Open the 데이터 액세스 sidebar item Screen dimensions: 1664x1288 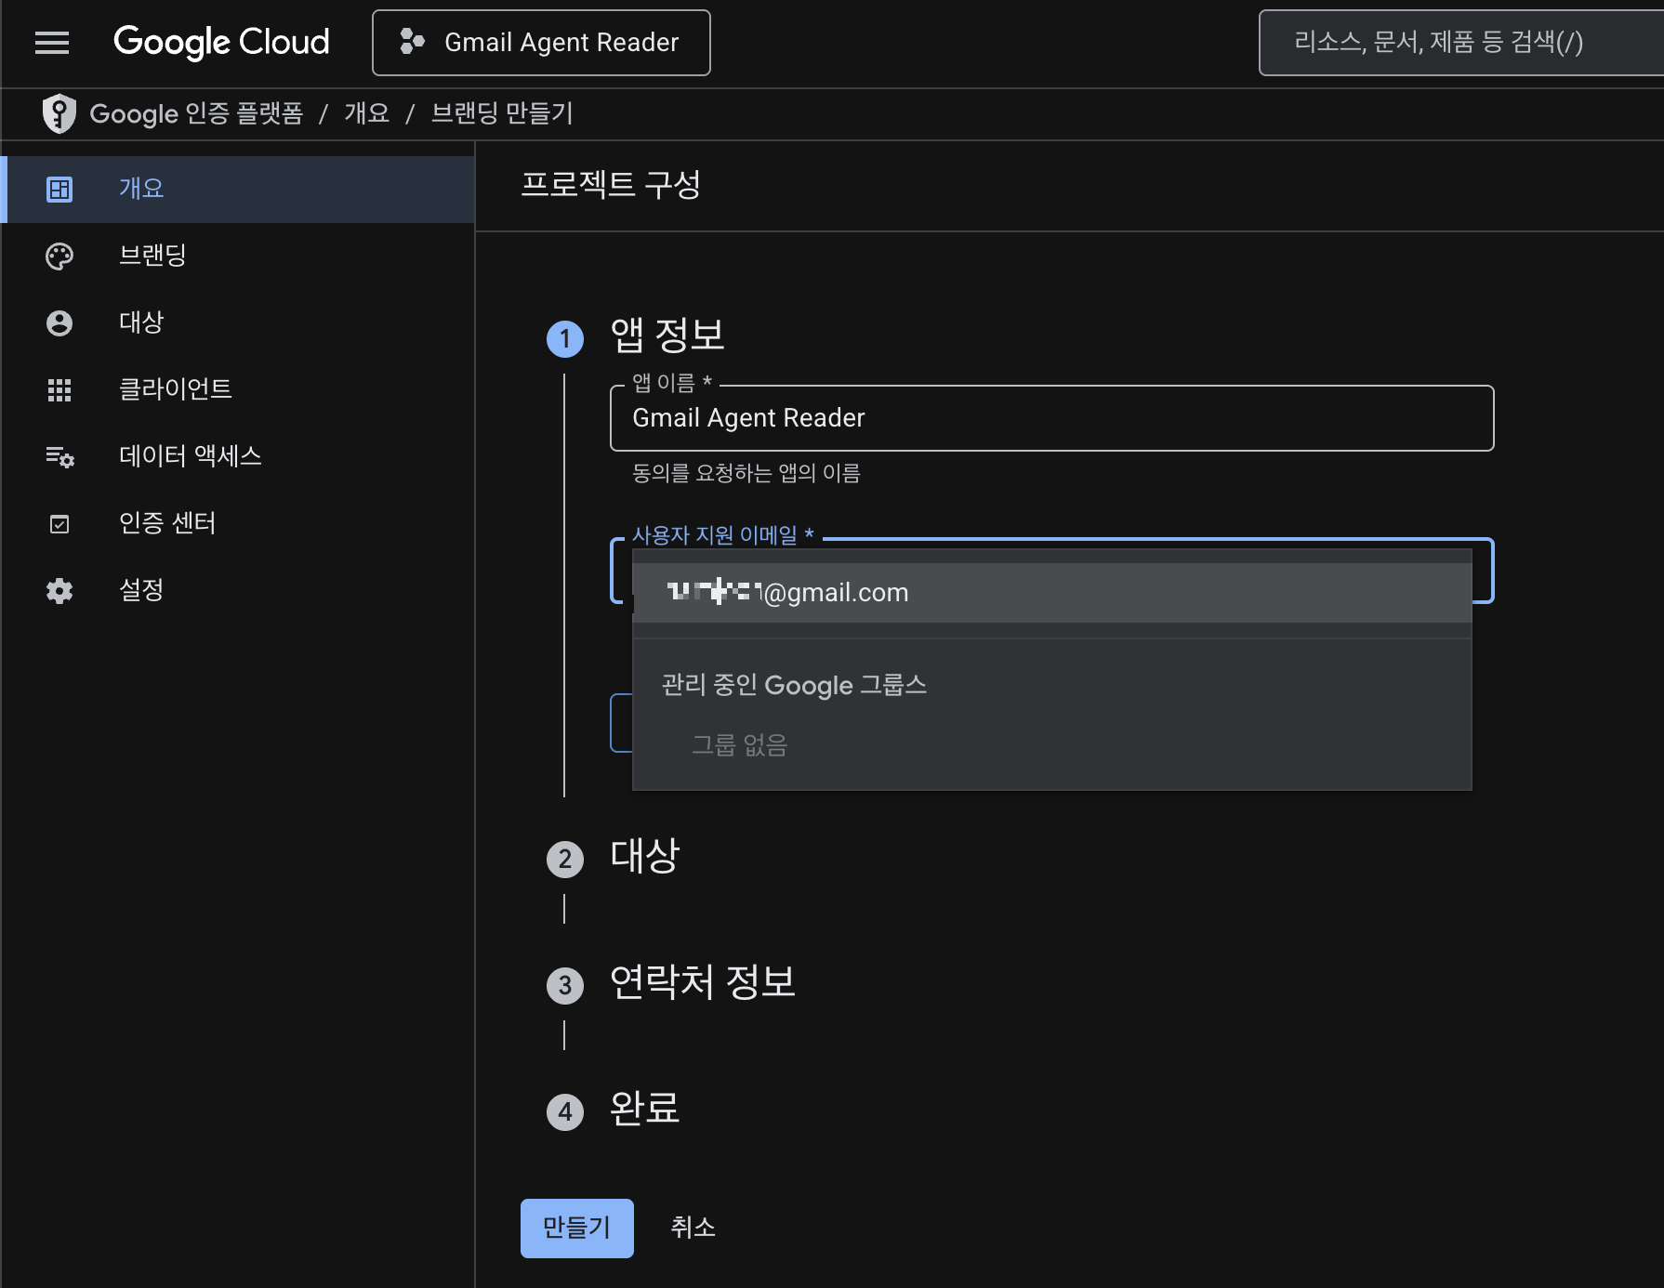(239, 456)
